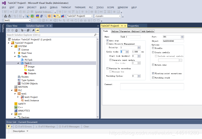Toggle Floating point exceptions checkbox
Image resolution: width=202 pixels, height=139 pixels.
(153, 73)
